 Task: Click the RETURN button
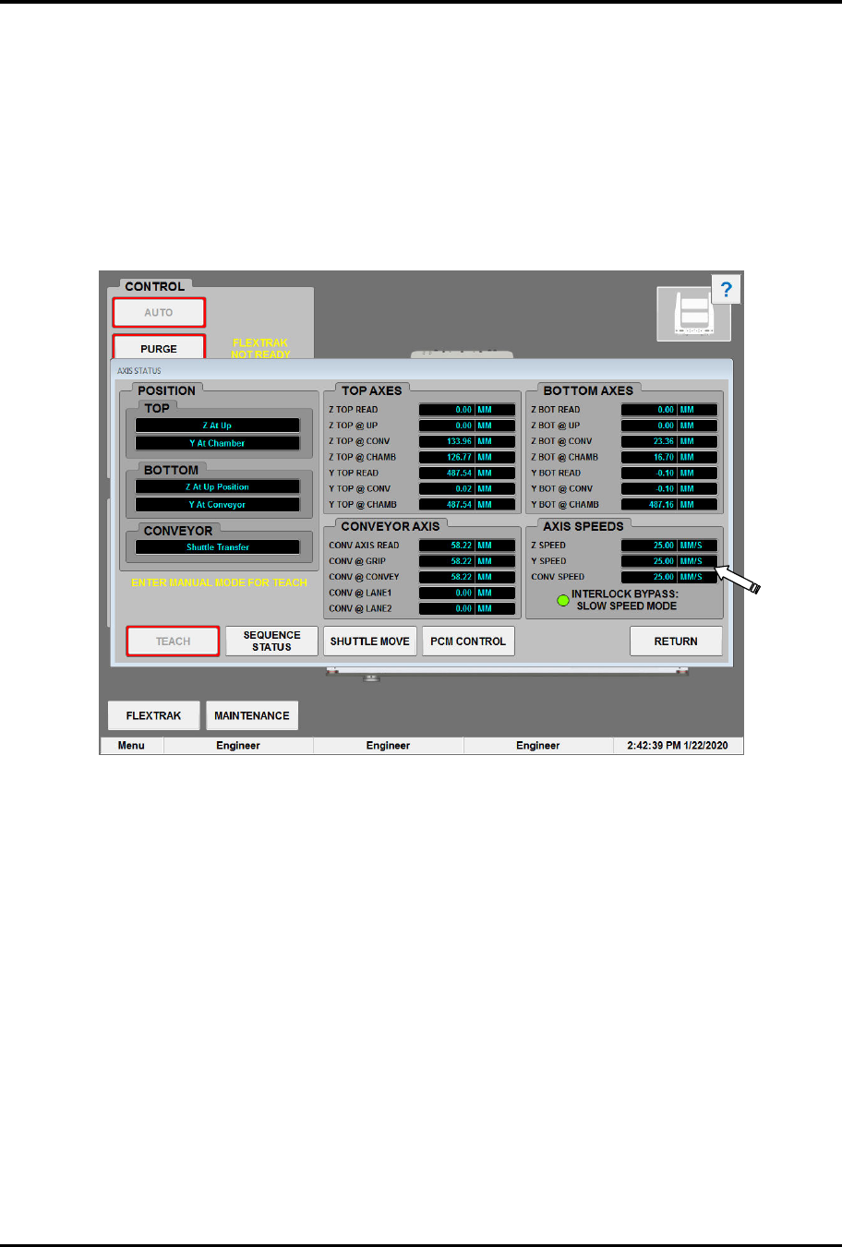point(676,641)
